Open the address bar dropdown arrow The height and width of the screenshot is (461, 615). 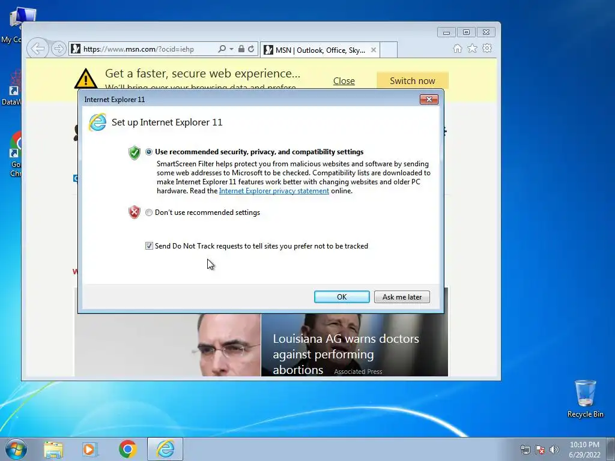tap(231, 49)
